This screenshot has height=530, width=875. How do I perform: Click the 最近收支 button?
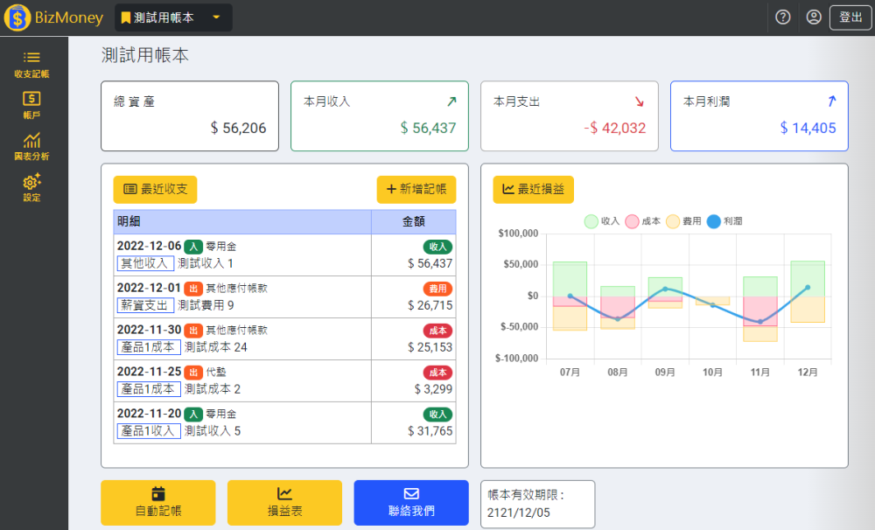coord(155,189)
